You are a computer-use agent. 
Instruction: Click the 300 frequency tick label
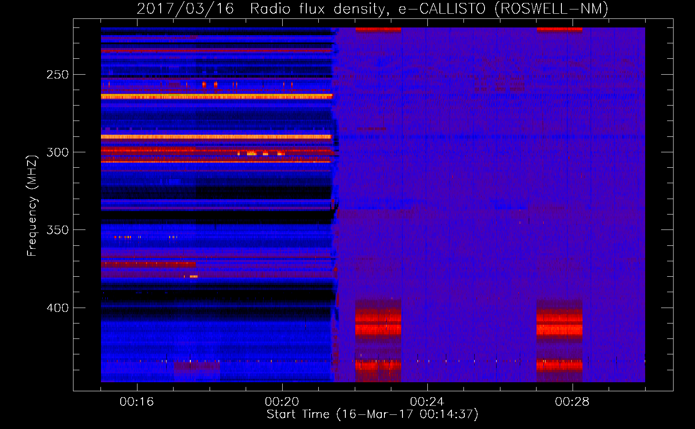[x=58, y=152]
